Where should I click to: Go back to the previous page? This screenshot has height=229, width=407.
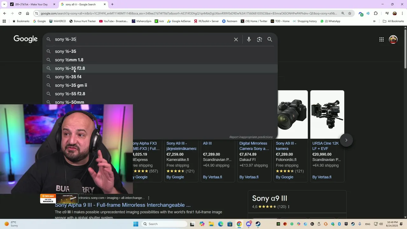4,13
